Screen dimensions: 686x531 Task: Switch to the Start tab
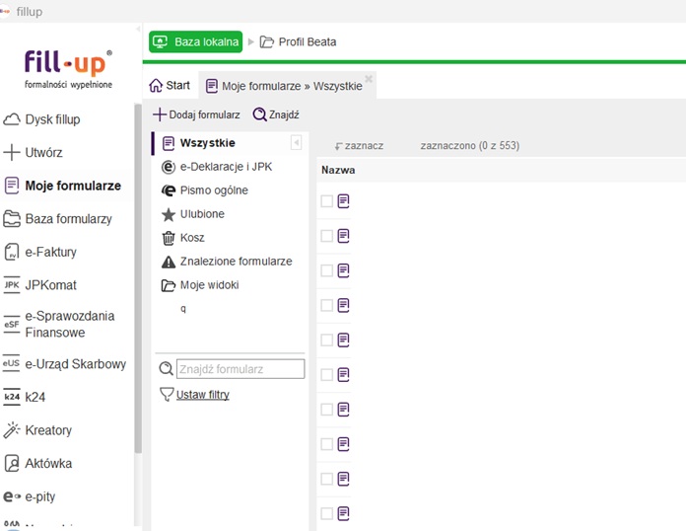[170, 86]
